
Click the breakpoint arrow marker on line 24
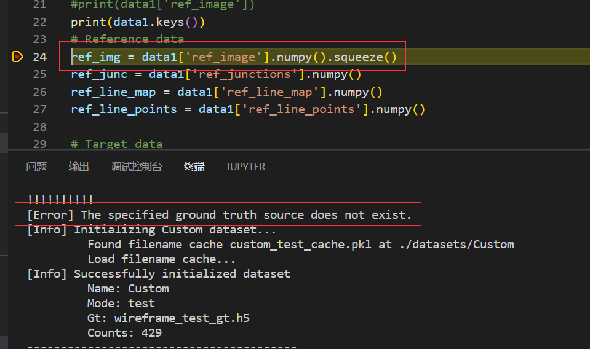coord(18,57)
